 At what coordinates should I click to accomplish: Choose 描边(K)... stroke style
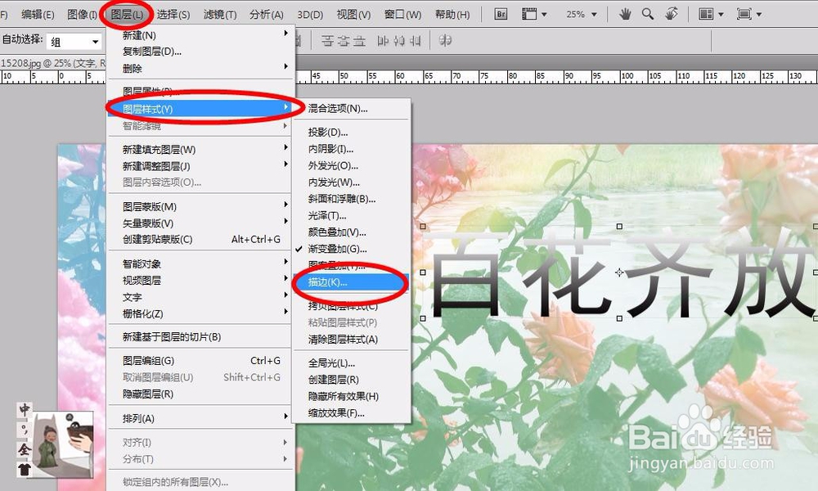350,282
